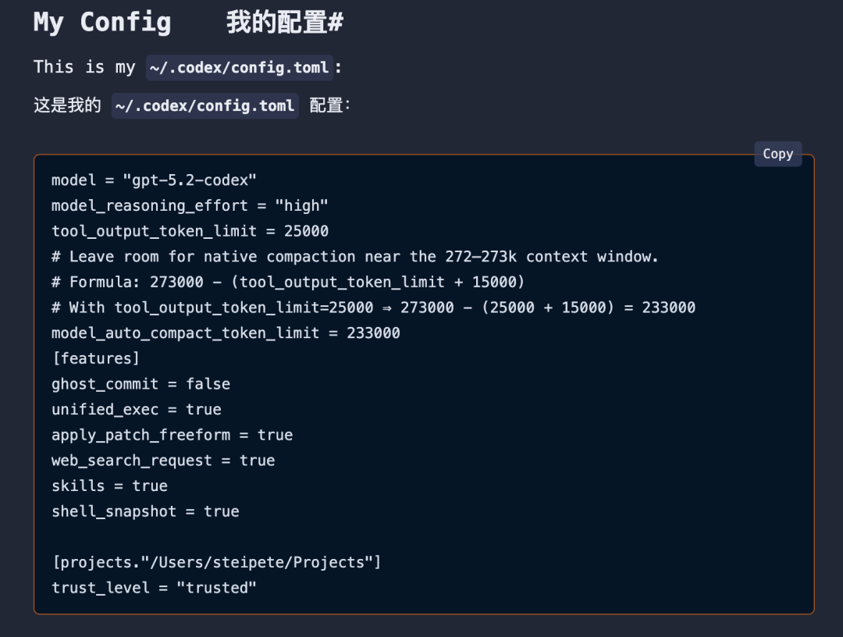The width and height of the screenshot is (843, 637).
Task: Click the apply_patch_freeform setting line
Action: point(172,435)
